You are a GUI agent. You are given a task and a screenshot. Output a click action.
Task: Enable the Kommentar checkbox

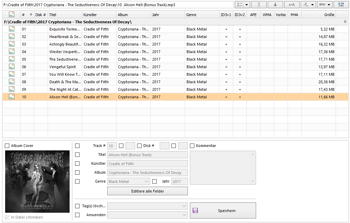click(192, 146)
